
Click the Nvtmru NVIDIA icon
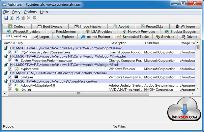[x=17, y=89]
